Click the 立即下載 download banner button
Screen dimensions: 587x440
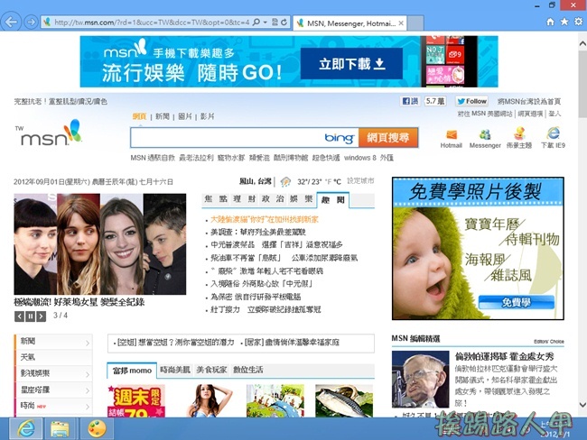pyautogui.click(x=351, y=63)
